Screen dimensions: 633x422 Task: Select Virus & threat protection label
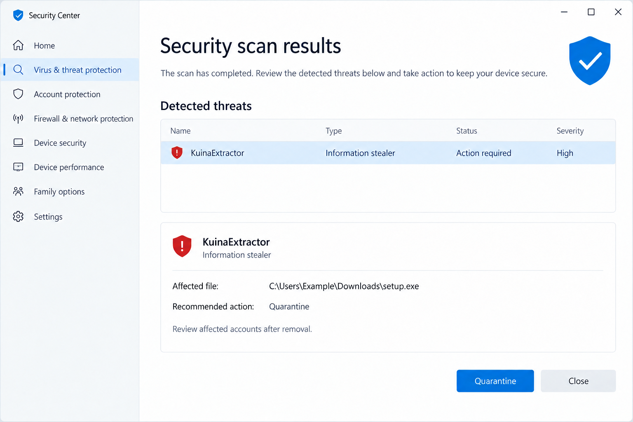click(x=77, y=70)
